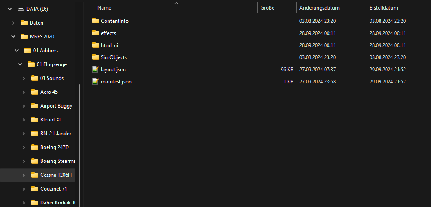Viewport: 431px width, 207px height.
Task: Click the layout.json file icon
Action: pos(95,69)
